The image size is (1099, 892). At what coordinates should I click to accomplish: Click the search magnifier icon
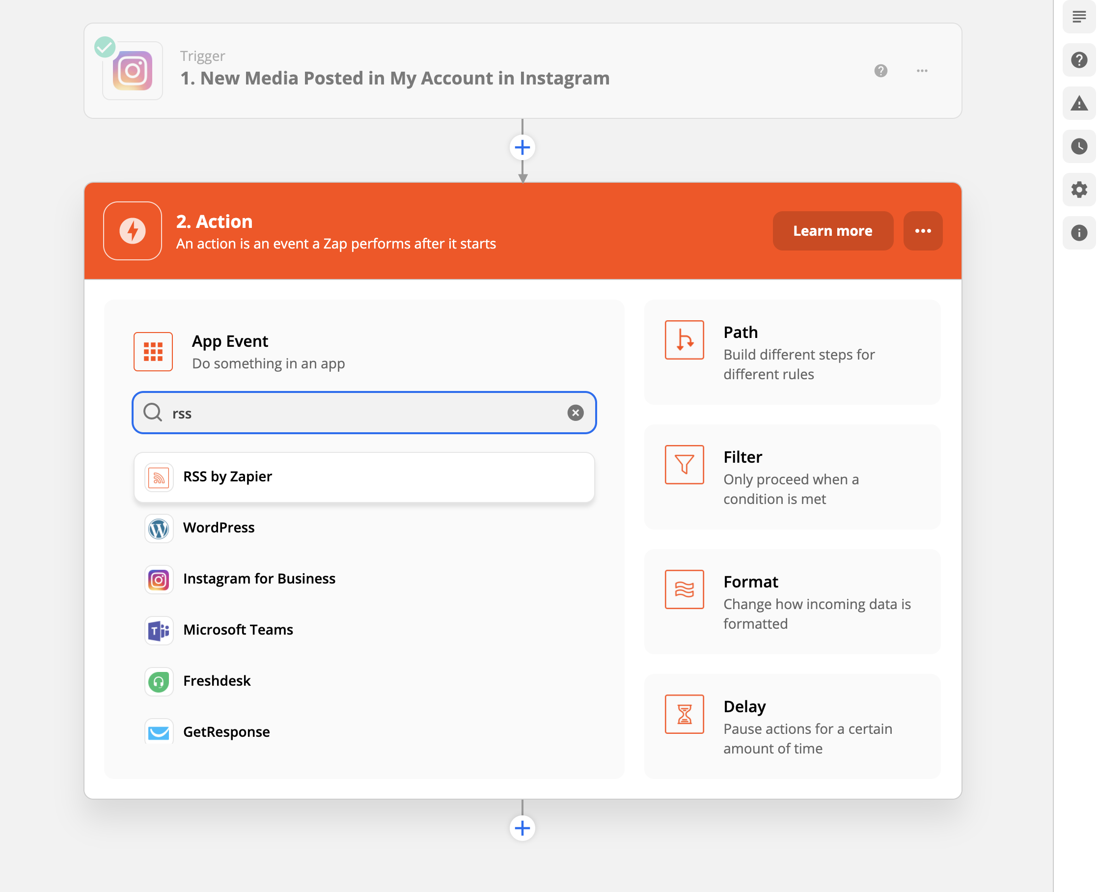153,412
